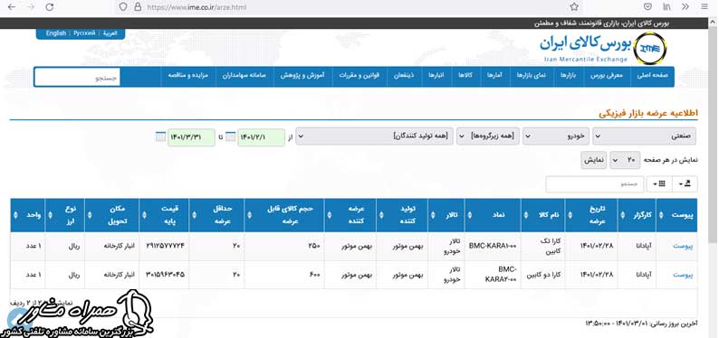Open the [همه زیرگروه‌ها] subgroup dropdown

(x=487, y=136)
